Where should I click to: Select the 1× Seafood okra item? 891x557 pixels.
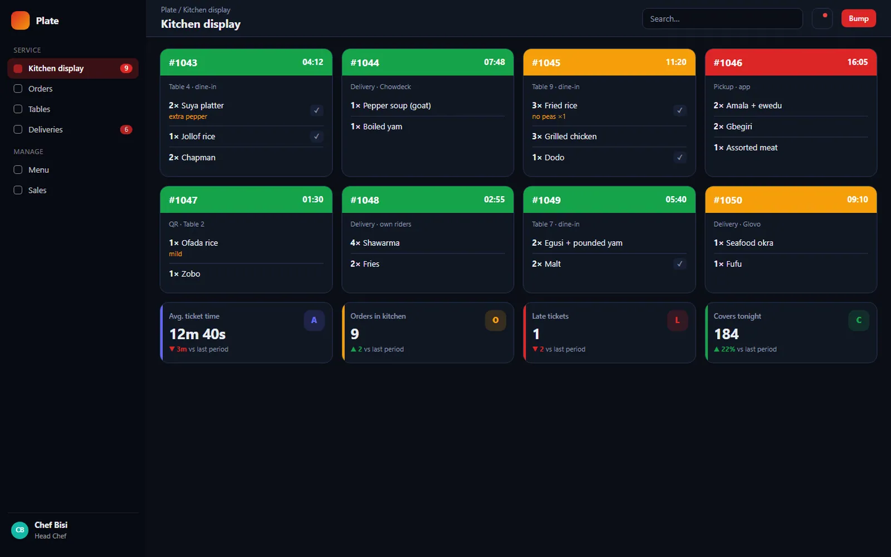click(791, 243)
